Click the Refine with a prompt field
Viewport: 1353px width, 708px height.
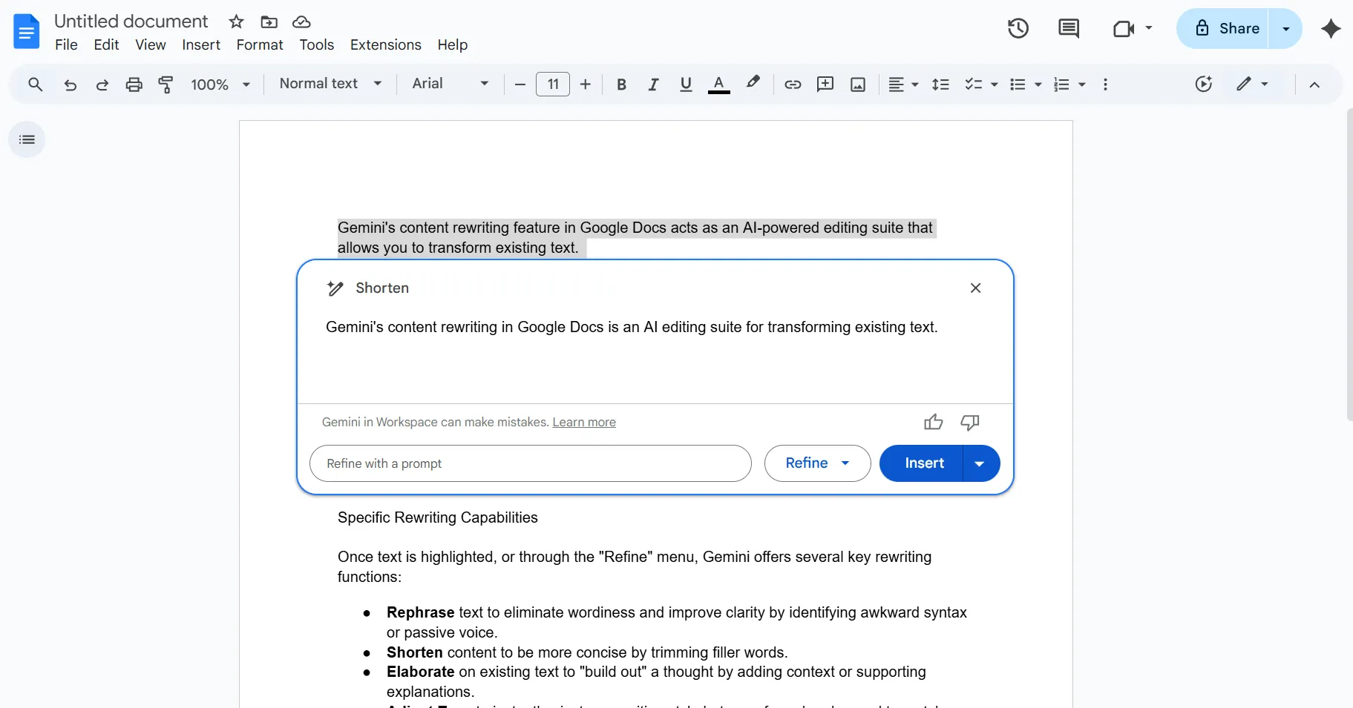(x=531, y=463)
